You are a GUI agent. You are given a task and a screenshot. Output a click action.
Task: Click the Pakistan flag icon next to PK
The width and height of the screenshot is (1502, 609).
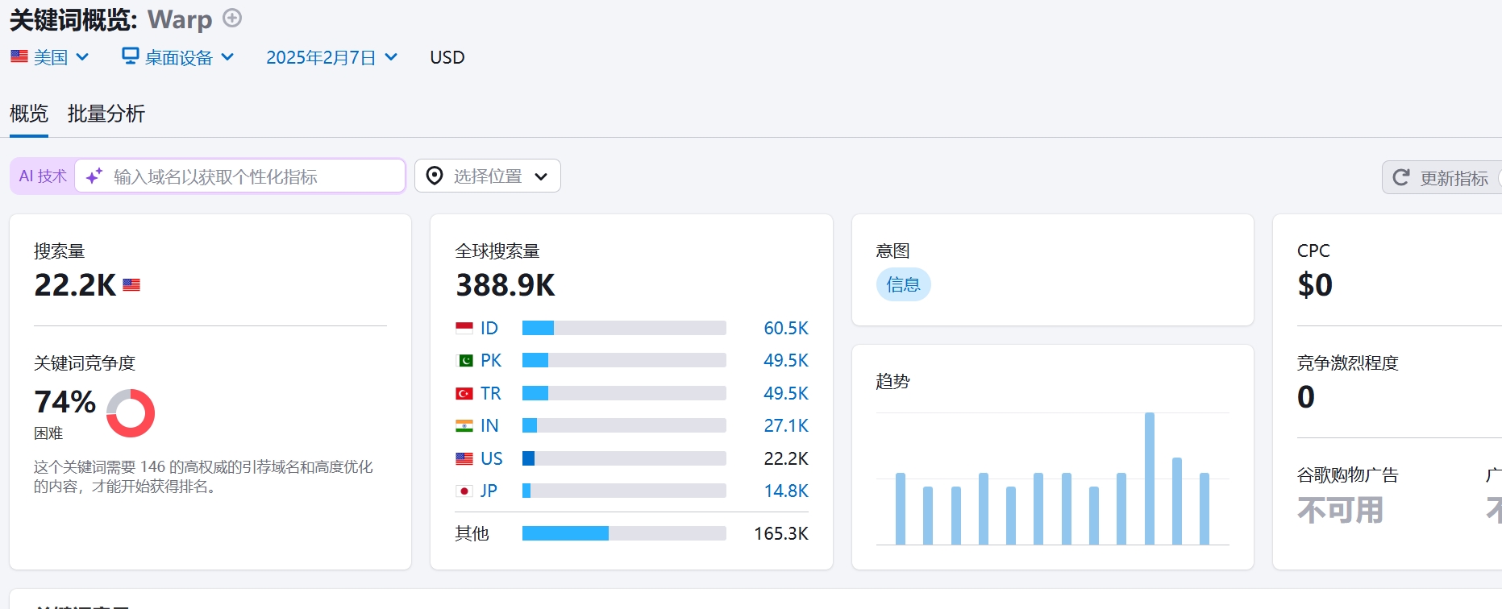tap(464, 361)
